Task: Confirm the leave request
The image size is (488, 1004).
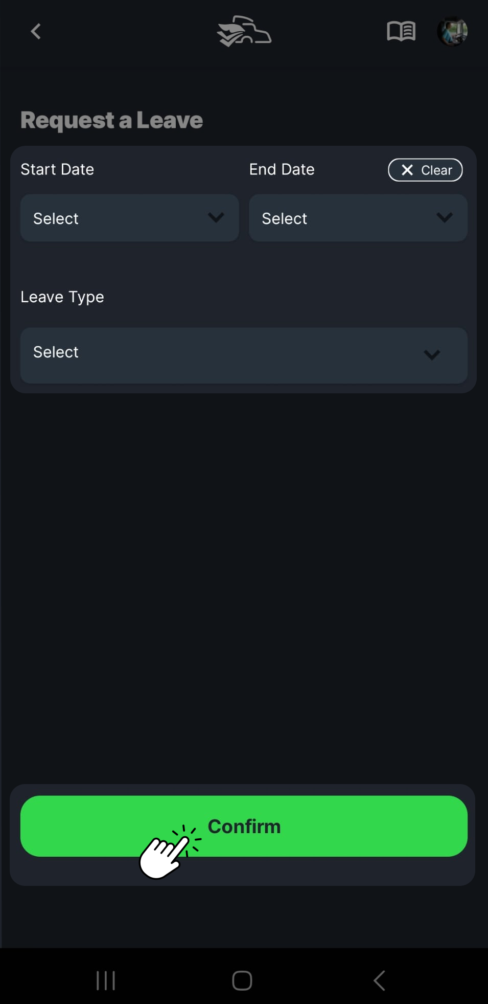Action: 244,826
